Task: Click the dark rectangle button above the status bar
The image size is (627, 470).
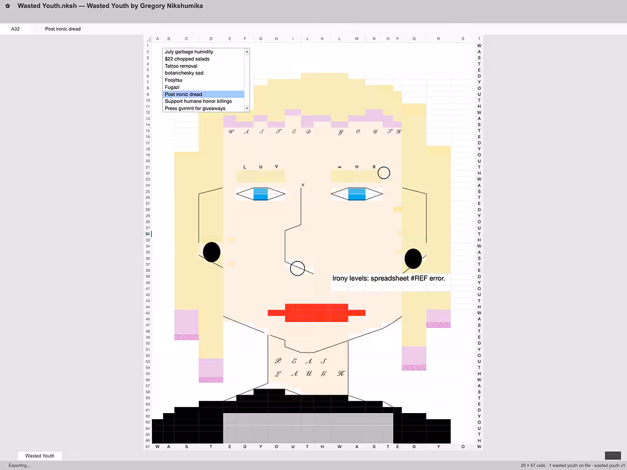Action: point(612,455)
